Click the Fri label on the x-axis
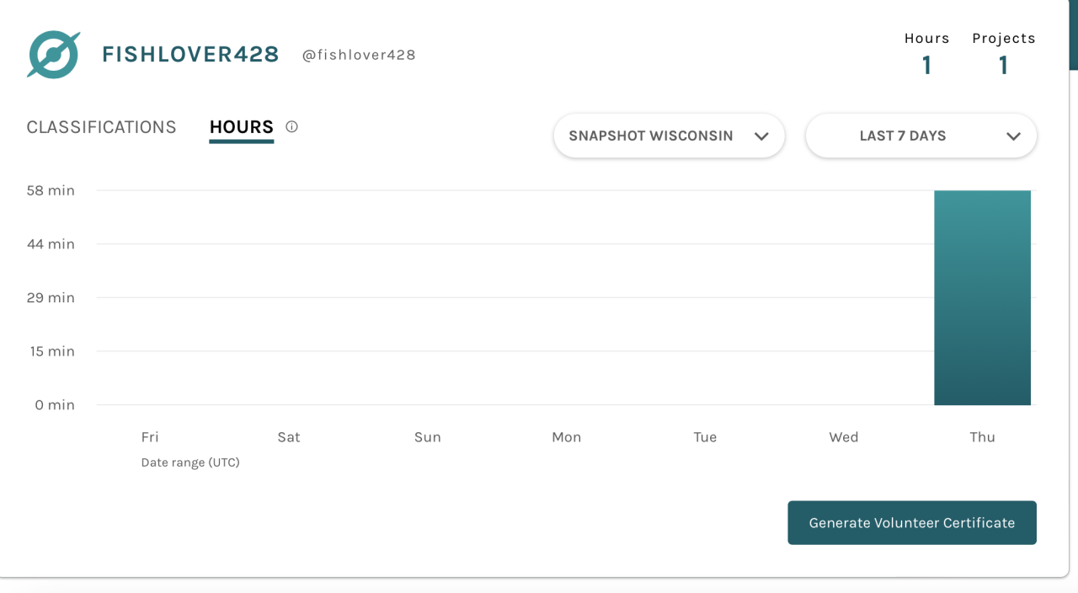This screenshot has width=1078, height=593. coord(150,437)
